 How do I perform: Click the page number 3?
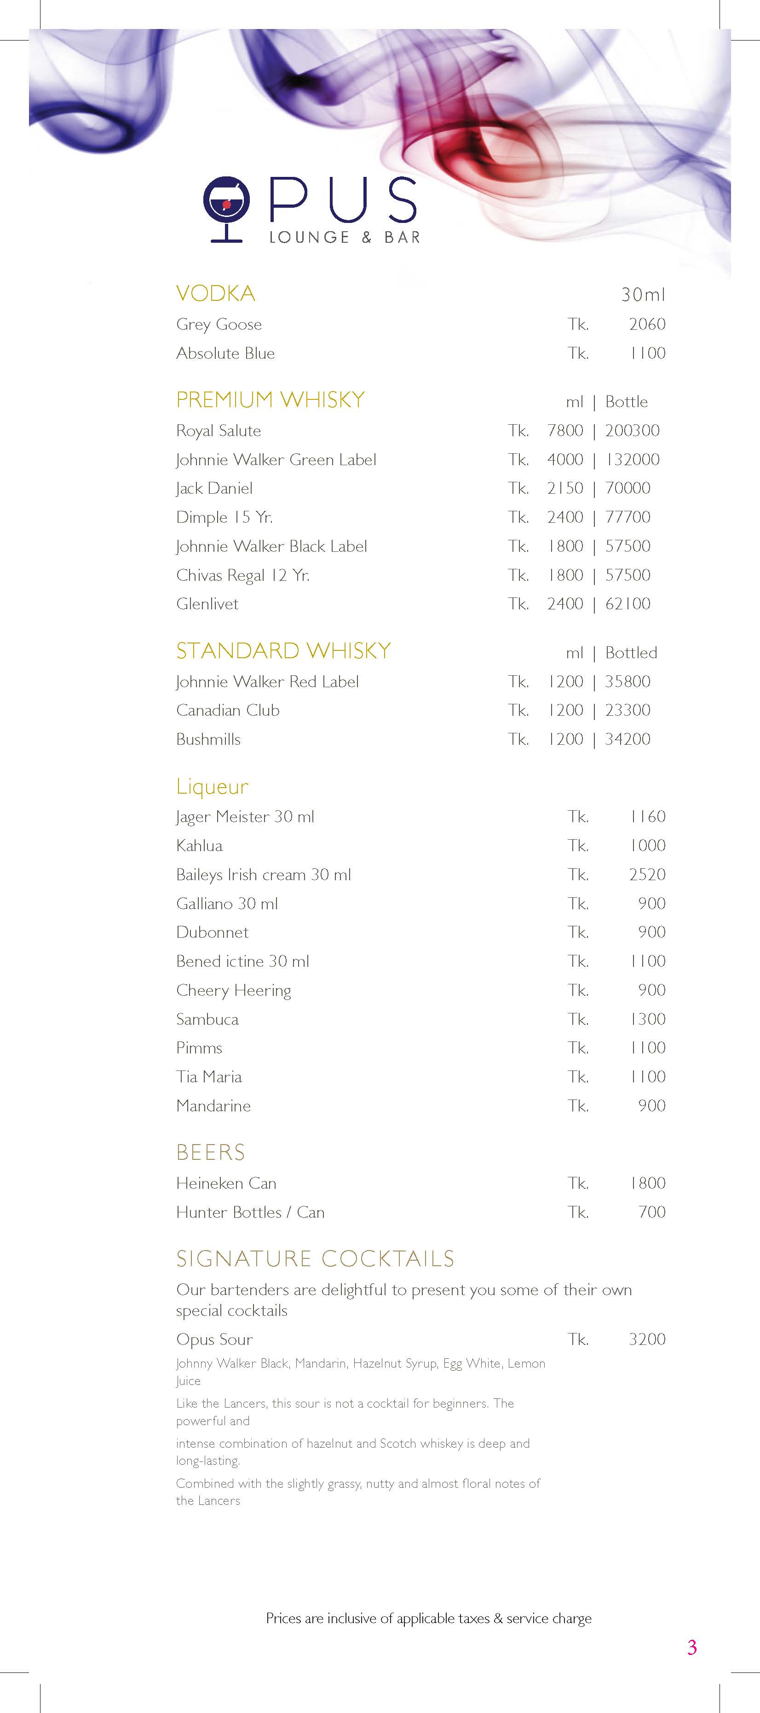691,1647
